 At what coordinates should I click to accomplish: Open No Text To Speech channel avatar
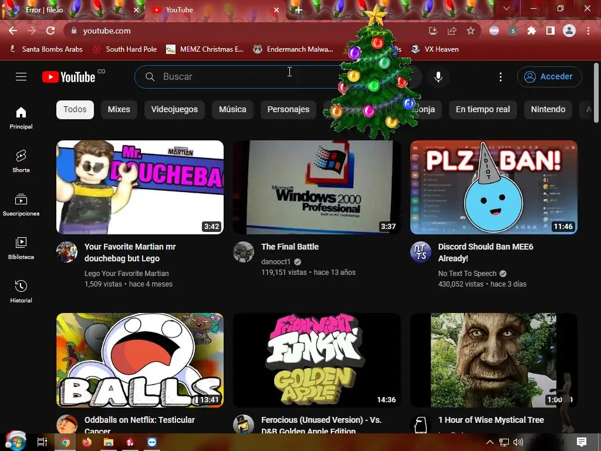(421, 252)
